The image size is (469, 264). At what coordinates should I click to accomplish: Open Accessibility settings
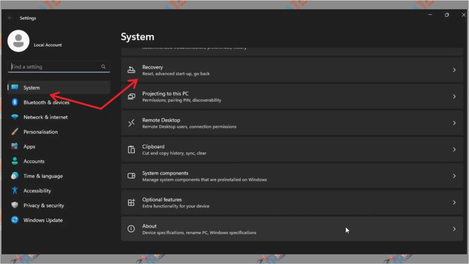pos(59,191)
